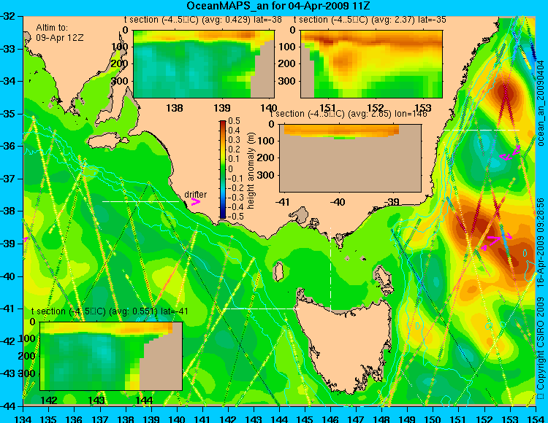Click the '-40' label under the lon=146 inset
548x423 pixels.
click(x=338, y=202)
